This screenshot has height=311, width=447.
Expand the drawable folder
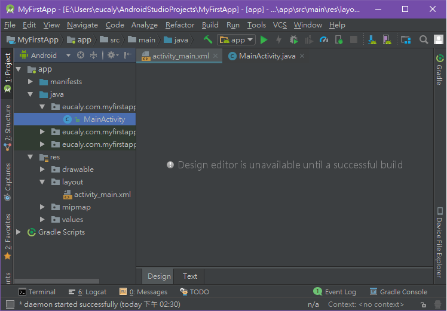[42, 170]
